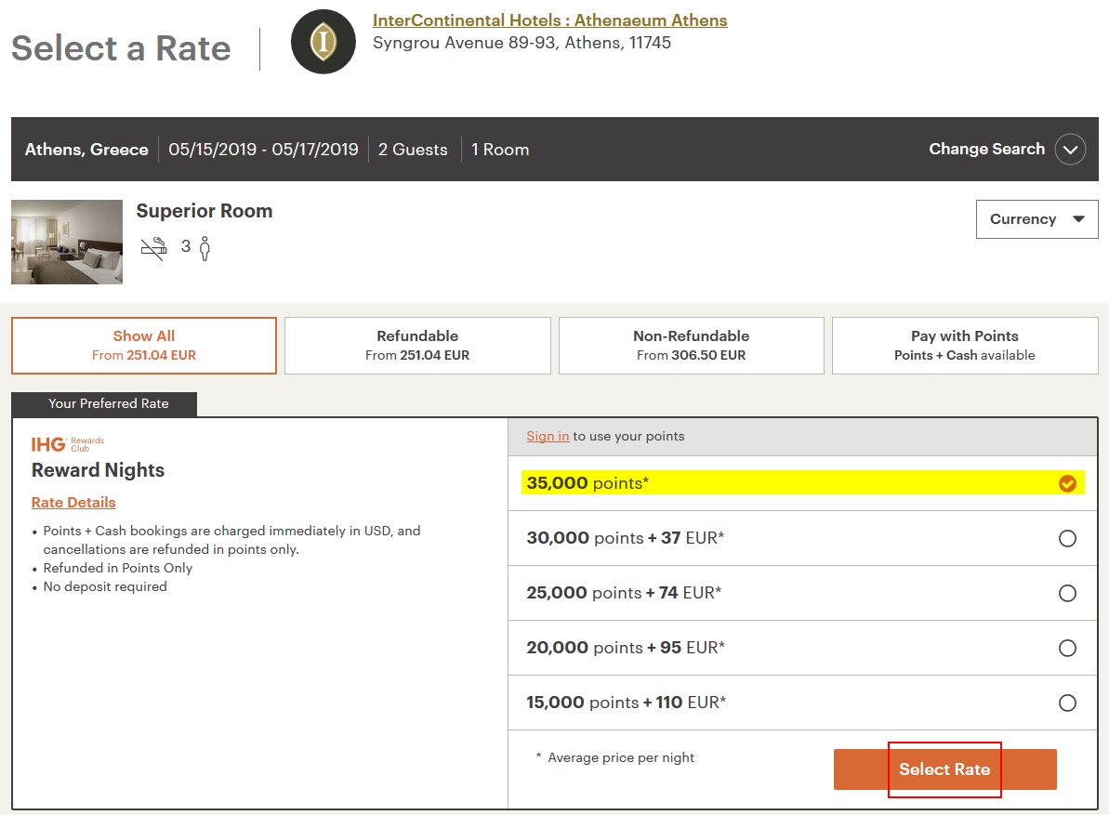The height and width of the screenshot is (815, 1109).
Task: Click the Syngrou Avenue address text
Action: click(522, 43)
